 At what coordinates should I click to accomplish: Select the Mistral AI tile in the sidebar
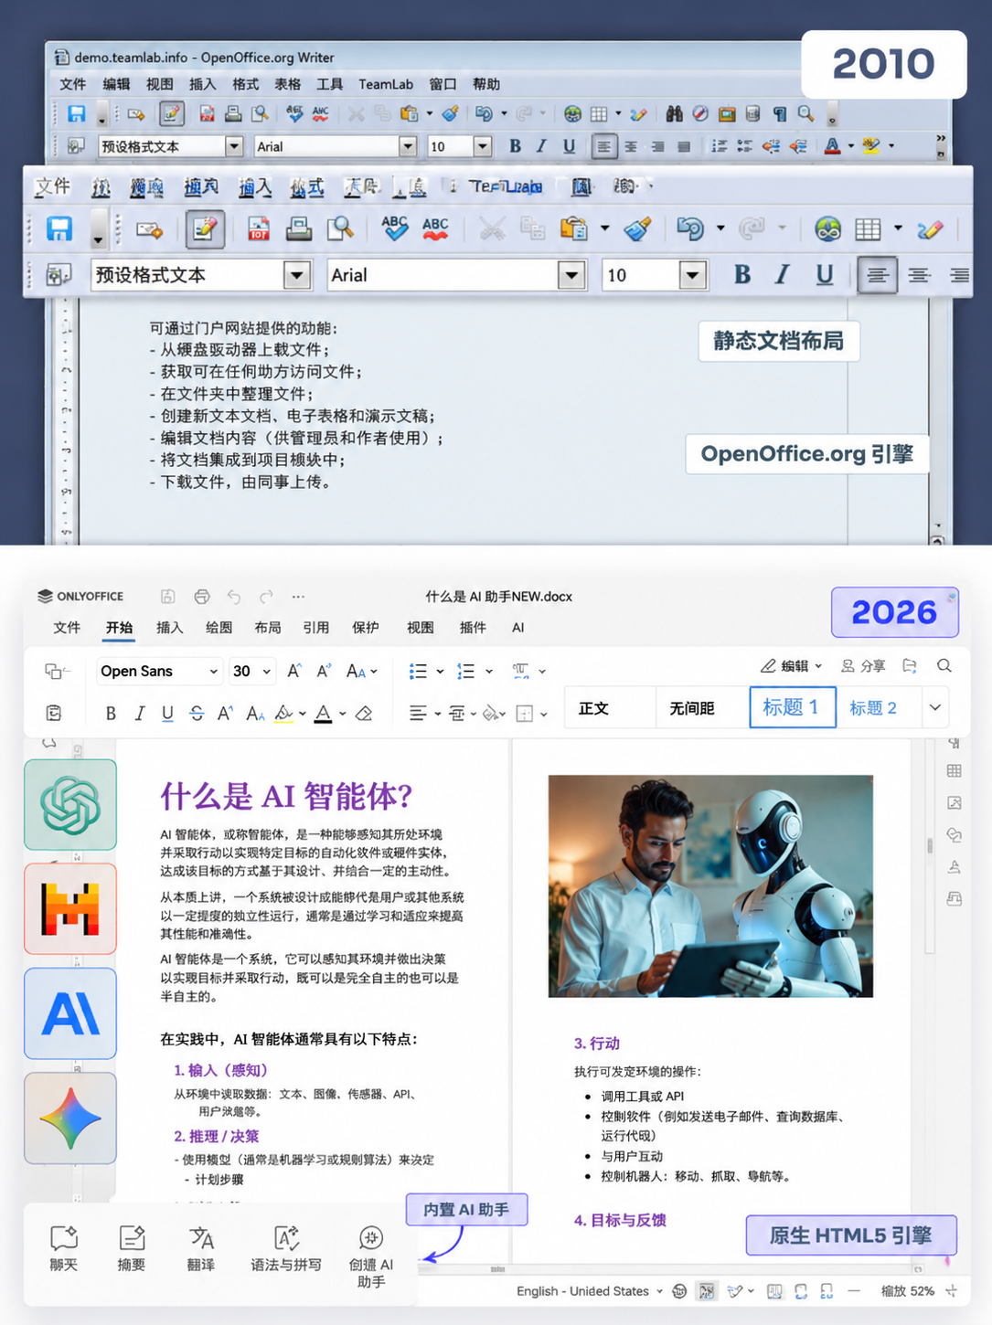coord(70,909)
